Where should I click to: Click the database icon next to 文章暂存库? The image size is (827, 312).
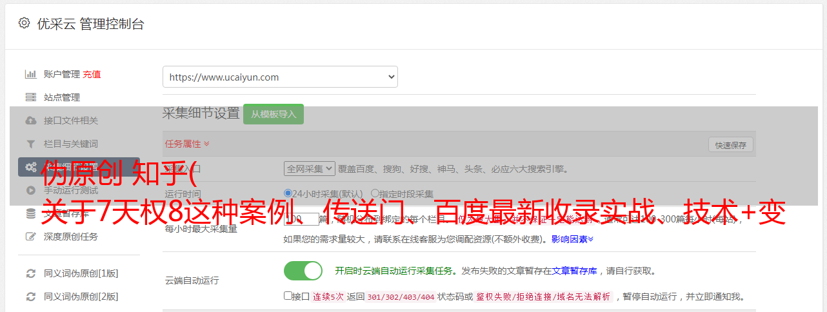pos(30,213)
